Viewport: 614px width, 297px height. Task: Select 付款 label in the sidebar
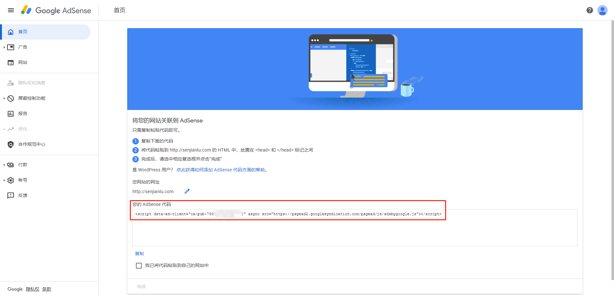(x=23, y=165)
